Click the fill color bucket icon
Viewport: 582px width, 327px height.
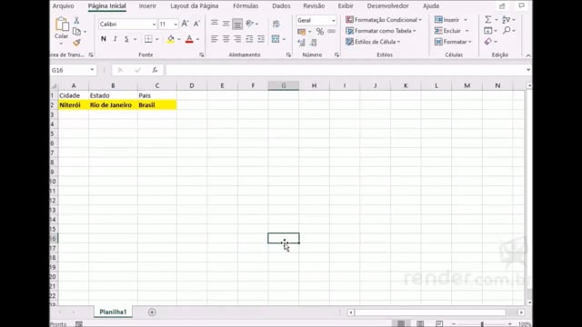[x=171, y=39]
